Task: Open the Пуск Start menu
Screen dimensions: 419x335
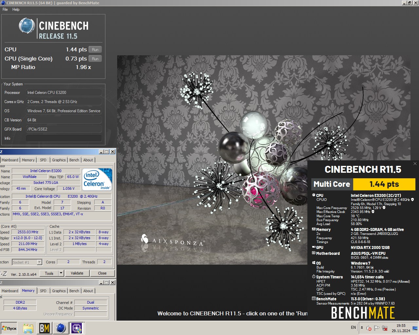Action: [x=9, y=328]
